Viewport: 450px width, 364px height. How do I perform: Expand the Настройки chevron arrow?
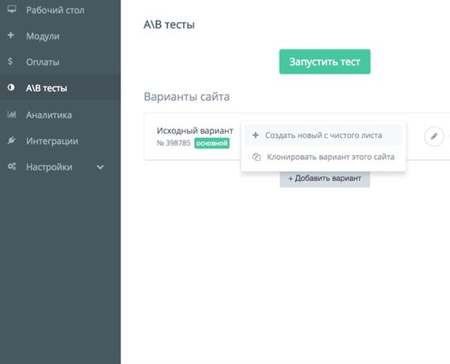coord(100,167)
